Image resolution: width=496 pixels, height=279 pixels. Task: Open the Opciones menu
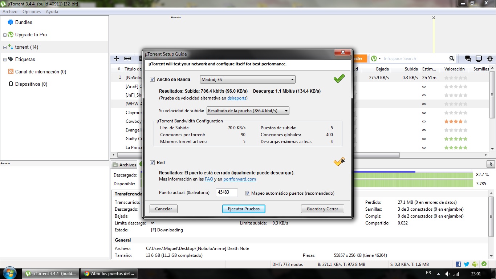tap(32, 12)
